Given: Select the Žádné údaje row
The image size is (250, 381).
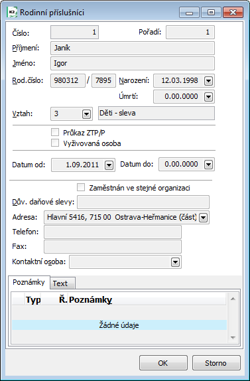Looking at the screenshot, I should [x=119, y=325].
